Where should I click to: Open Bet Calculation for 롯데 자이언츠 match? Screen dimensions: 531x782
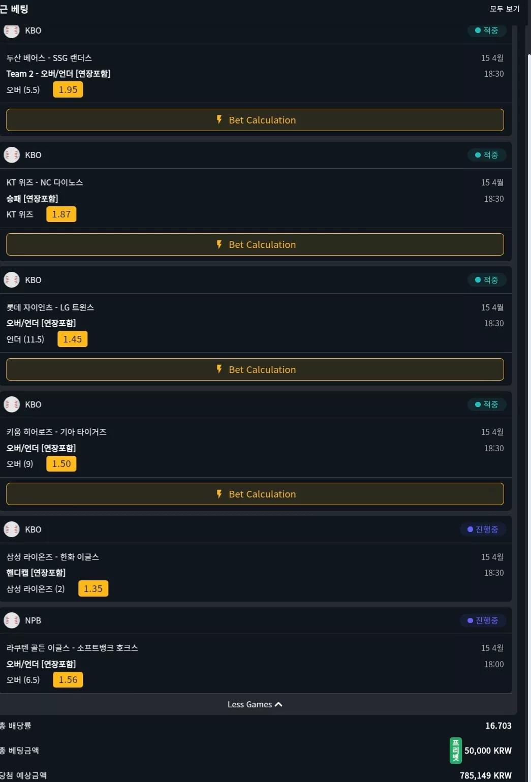coord(255,369)
